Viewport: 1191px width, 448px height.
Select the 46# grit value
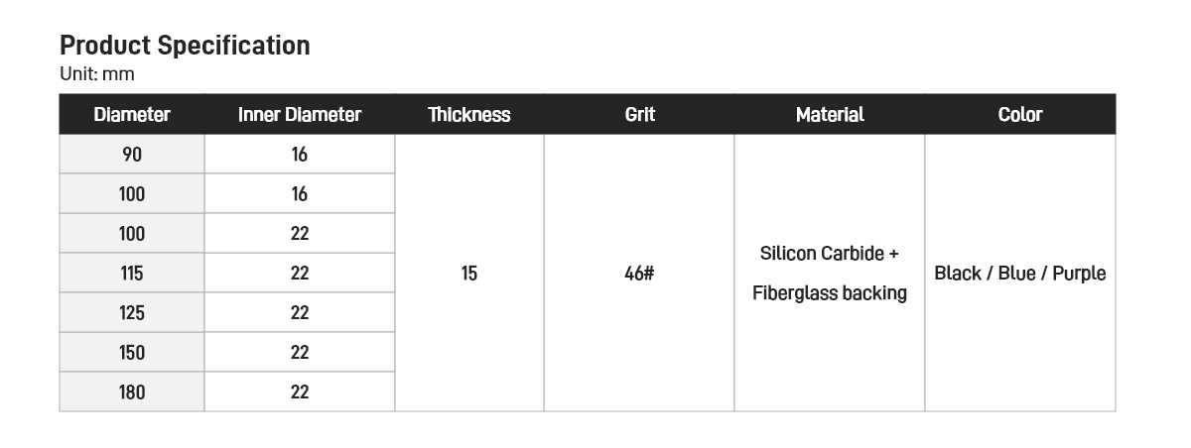(639, 274)
